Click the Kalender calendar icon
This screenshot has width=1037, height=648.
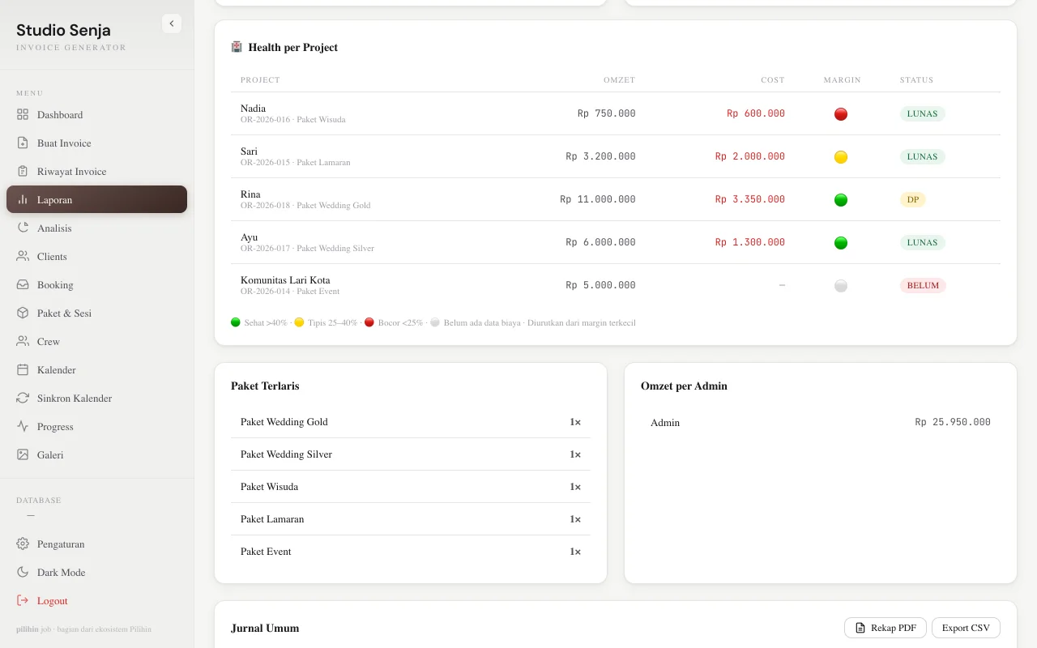23,370
